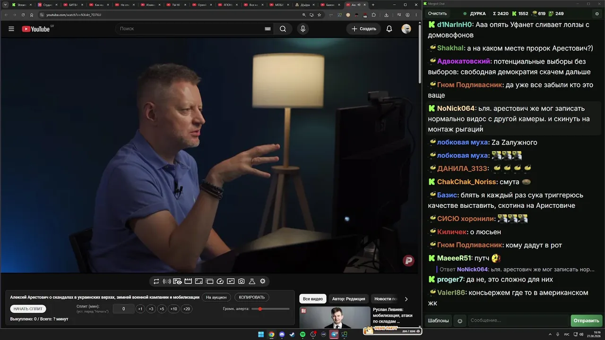This screenshot has height=340, width=605.
Task: Open the YouTube account avatar menu
Action: [406, 29]
